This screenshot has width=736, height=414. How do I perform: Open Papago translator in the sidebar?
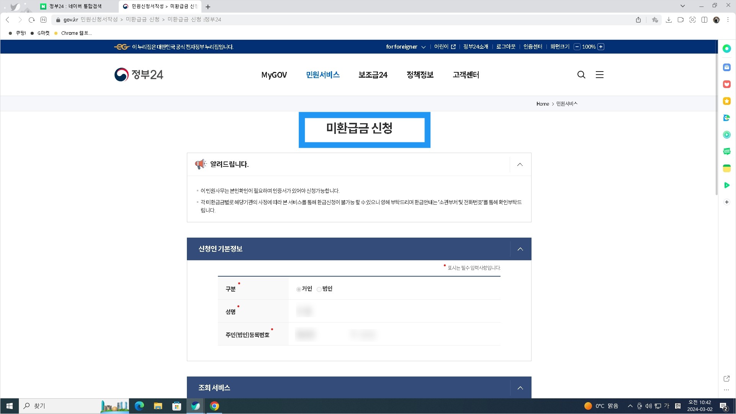(727, 118)
